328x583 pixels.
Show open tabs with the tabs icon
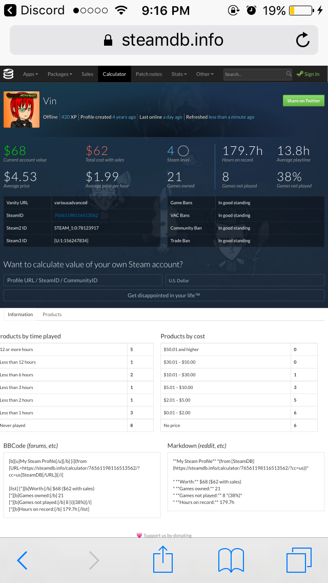(x=299, y=560)
